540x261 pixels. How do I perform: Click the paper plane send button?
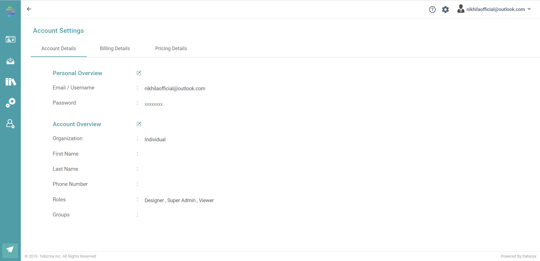10,250
